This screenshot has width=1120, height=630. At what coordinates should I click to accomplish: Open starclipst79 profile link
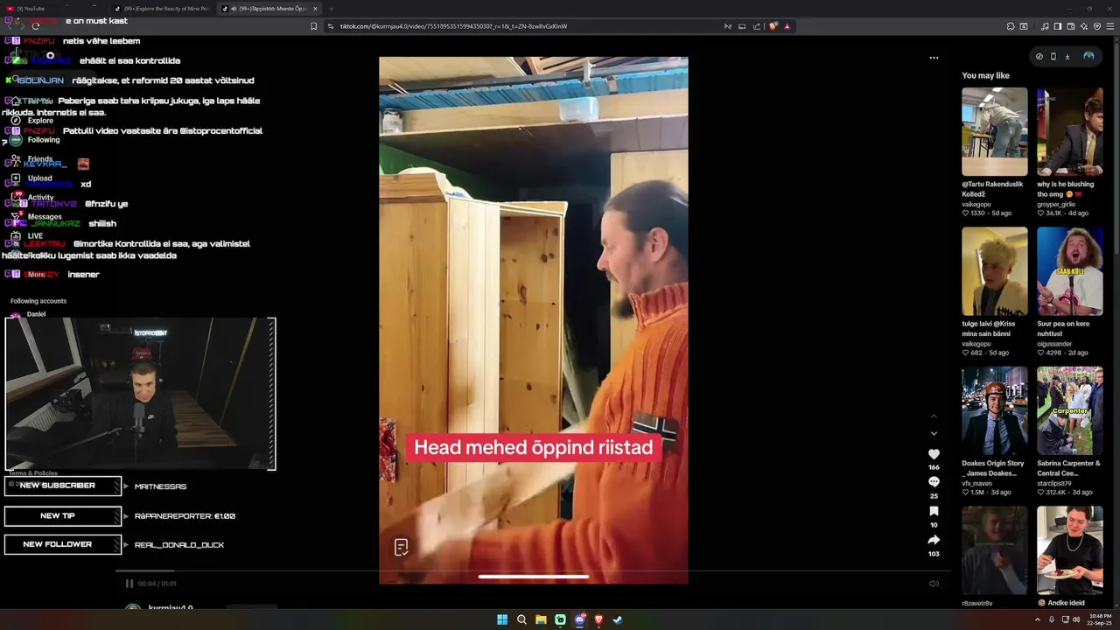[x=1056, y=482]
